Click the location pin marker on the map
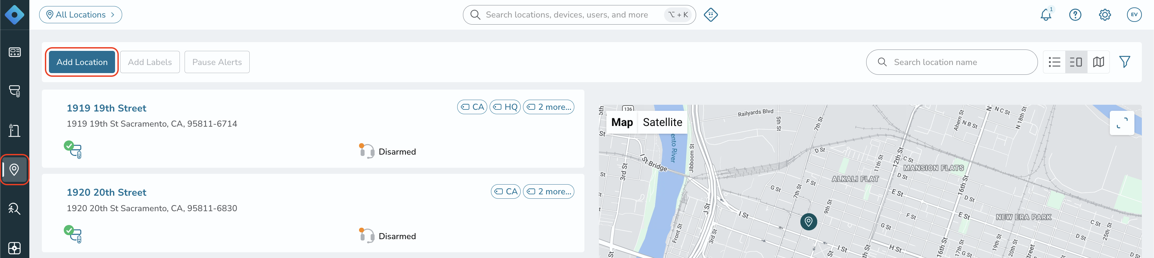This screenshot has width=1154, height=258. tap(808, 221)
